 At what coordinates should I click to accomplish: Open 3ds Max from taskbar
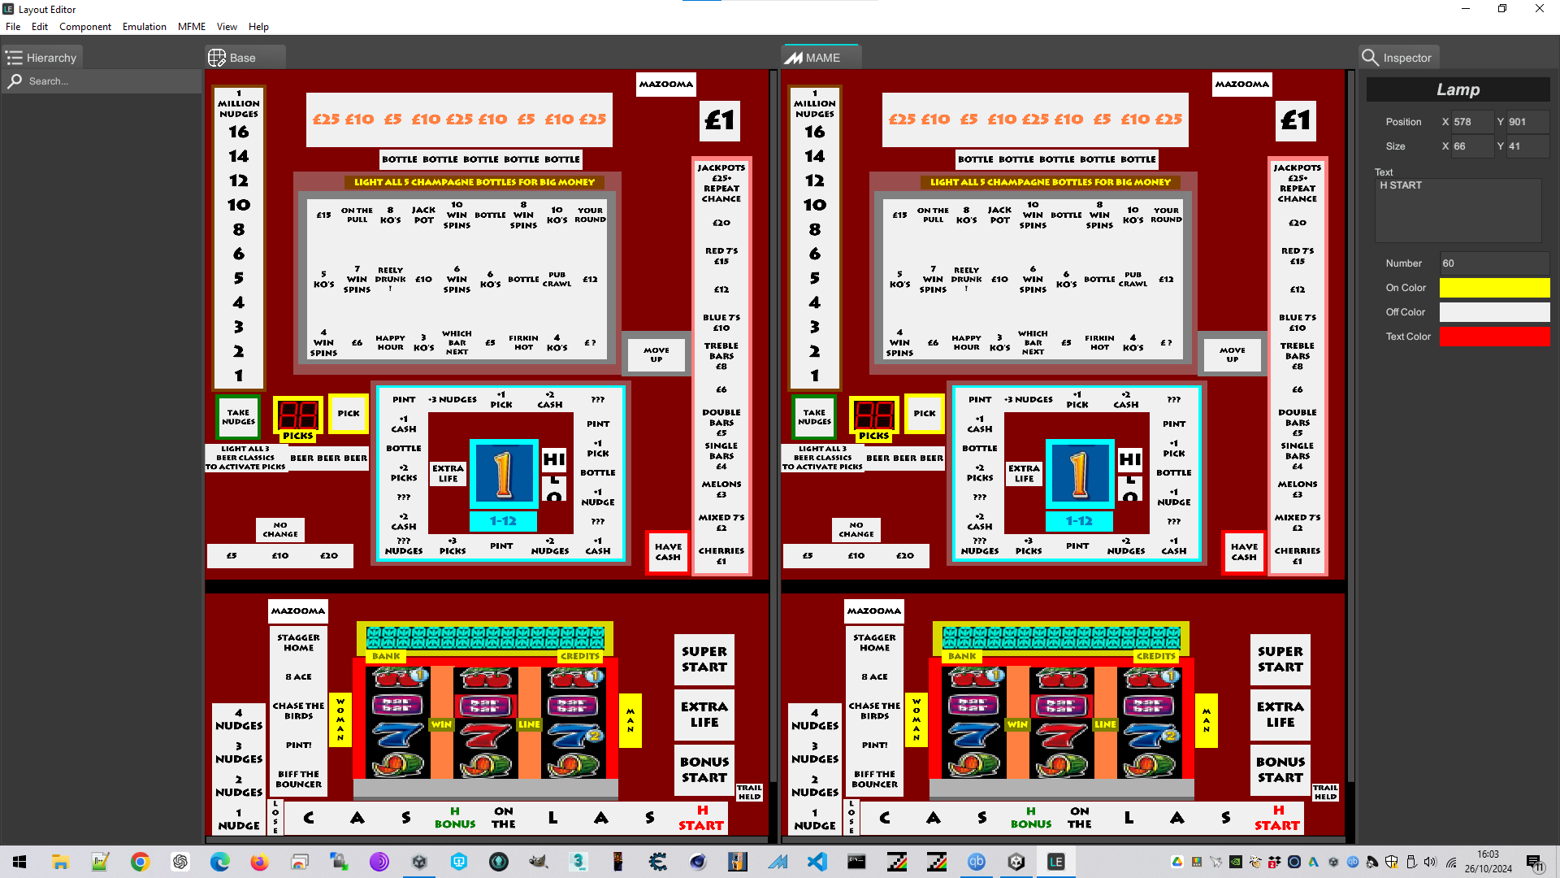[x=578, y=862]
